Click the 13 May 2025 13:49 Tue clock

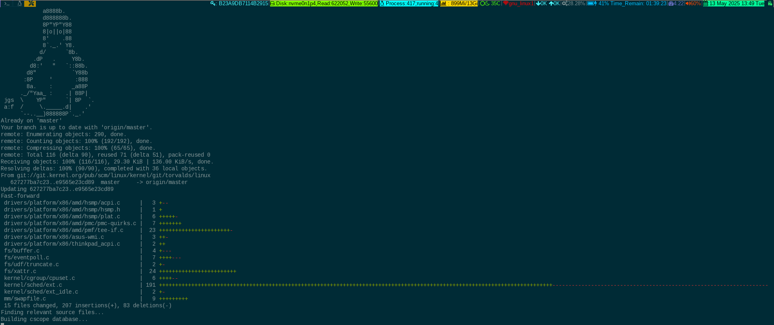point(737,3)
